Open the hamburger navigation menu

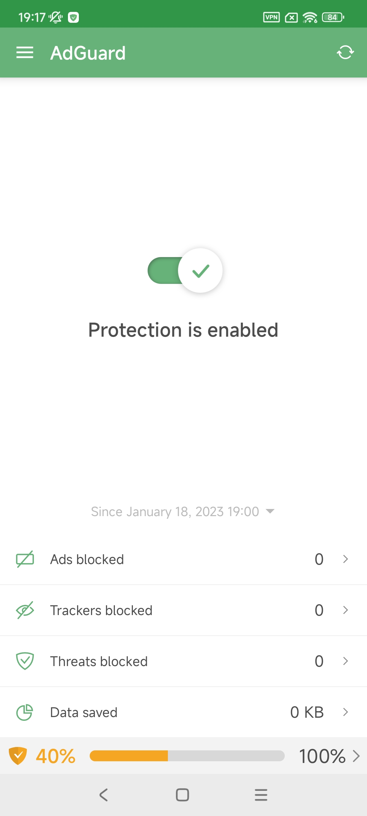pos(25,53)
